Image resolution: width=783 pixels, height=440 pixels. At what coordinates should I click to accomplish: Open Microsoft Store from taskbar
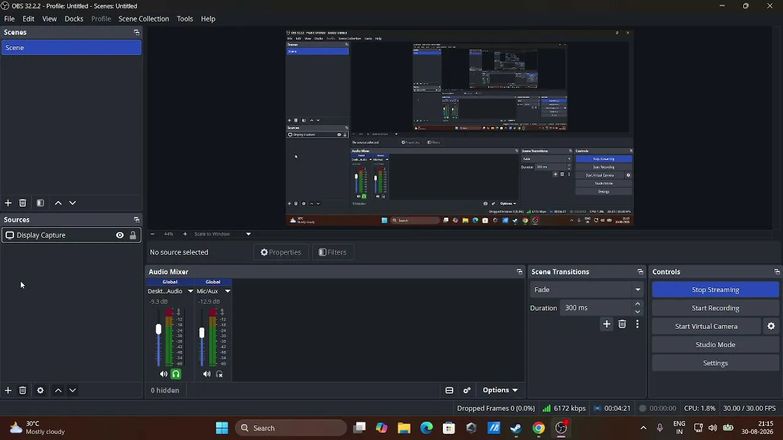[449, 428]
